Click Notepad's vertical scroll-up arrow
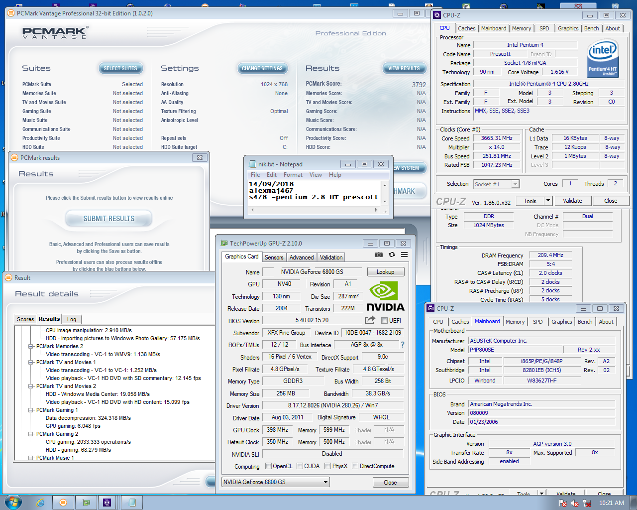 384,185
